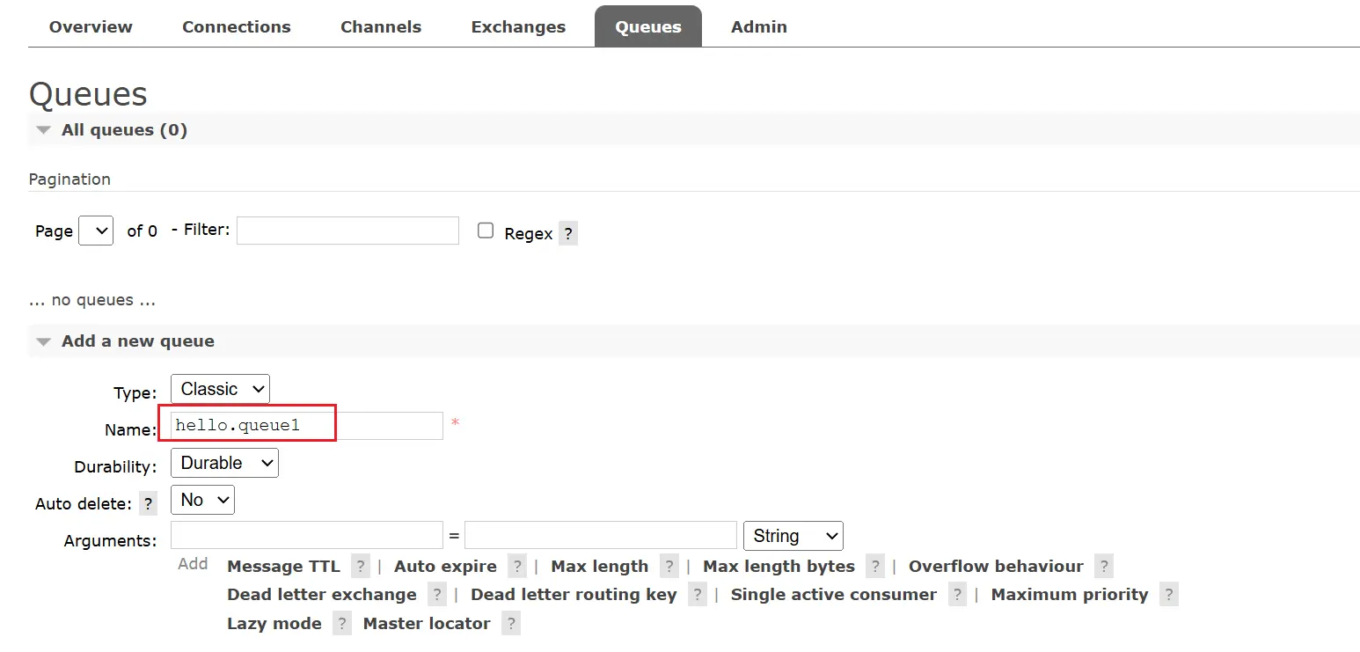The image size is (1360, 652).
Task: Click Maximum priority help question mark
Action: click(x=1168, y=595)
